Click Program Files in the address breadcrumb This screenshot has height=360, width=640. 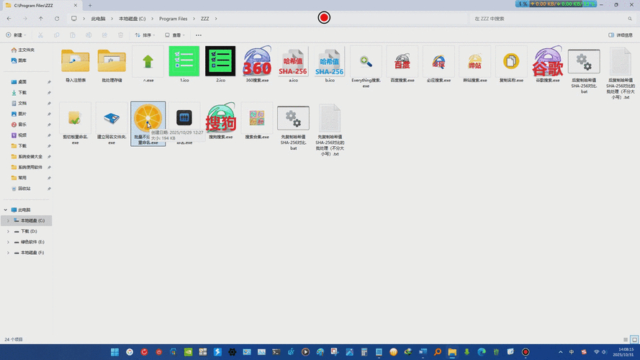point(173,18)
